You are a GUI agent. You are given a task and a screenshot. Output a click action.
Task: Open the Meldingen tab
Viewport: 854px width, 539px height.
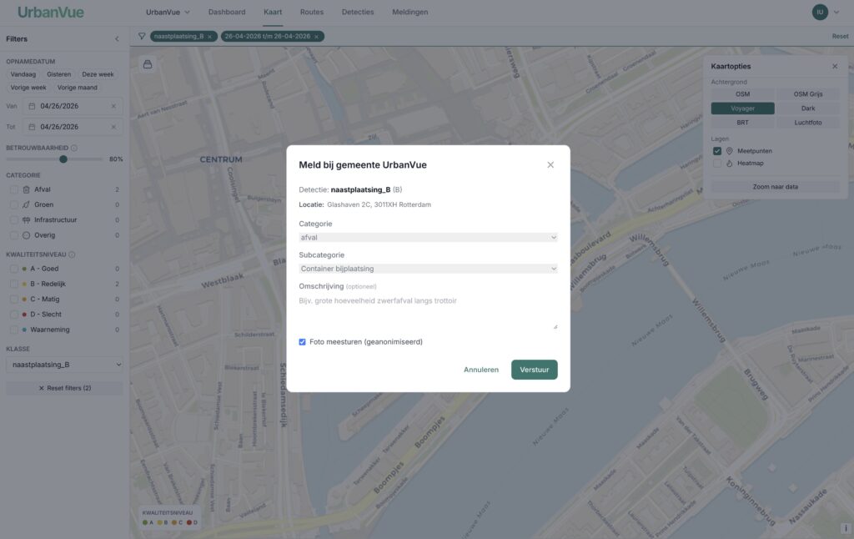click(410, 12)
